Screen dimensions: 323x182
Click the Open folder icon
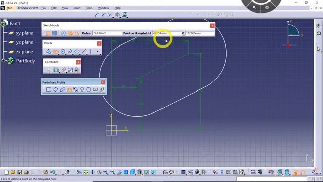[13, 172]
